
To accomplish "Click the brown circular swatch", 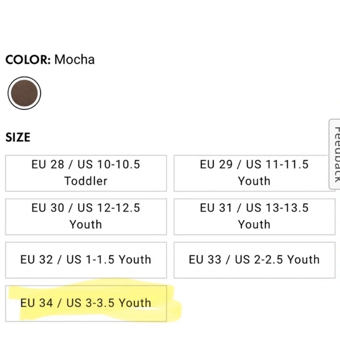I will click(24, 93).
